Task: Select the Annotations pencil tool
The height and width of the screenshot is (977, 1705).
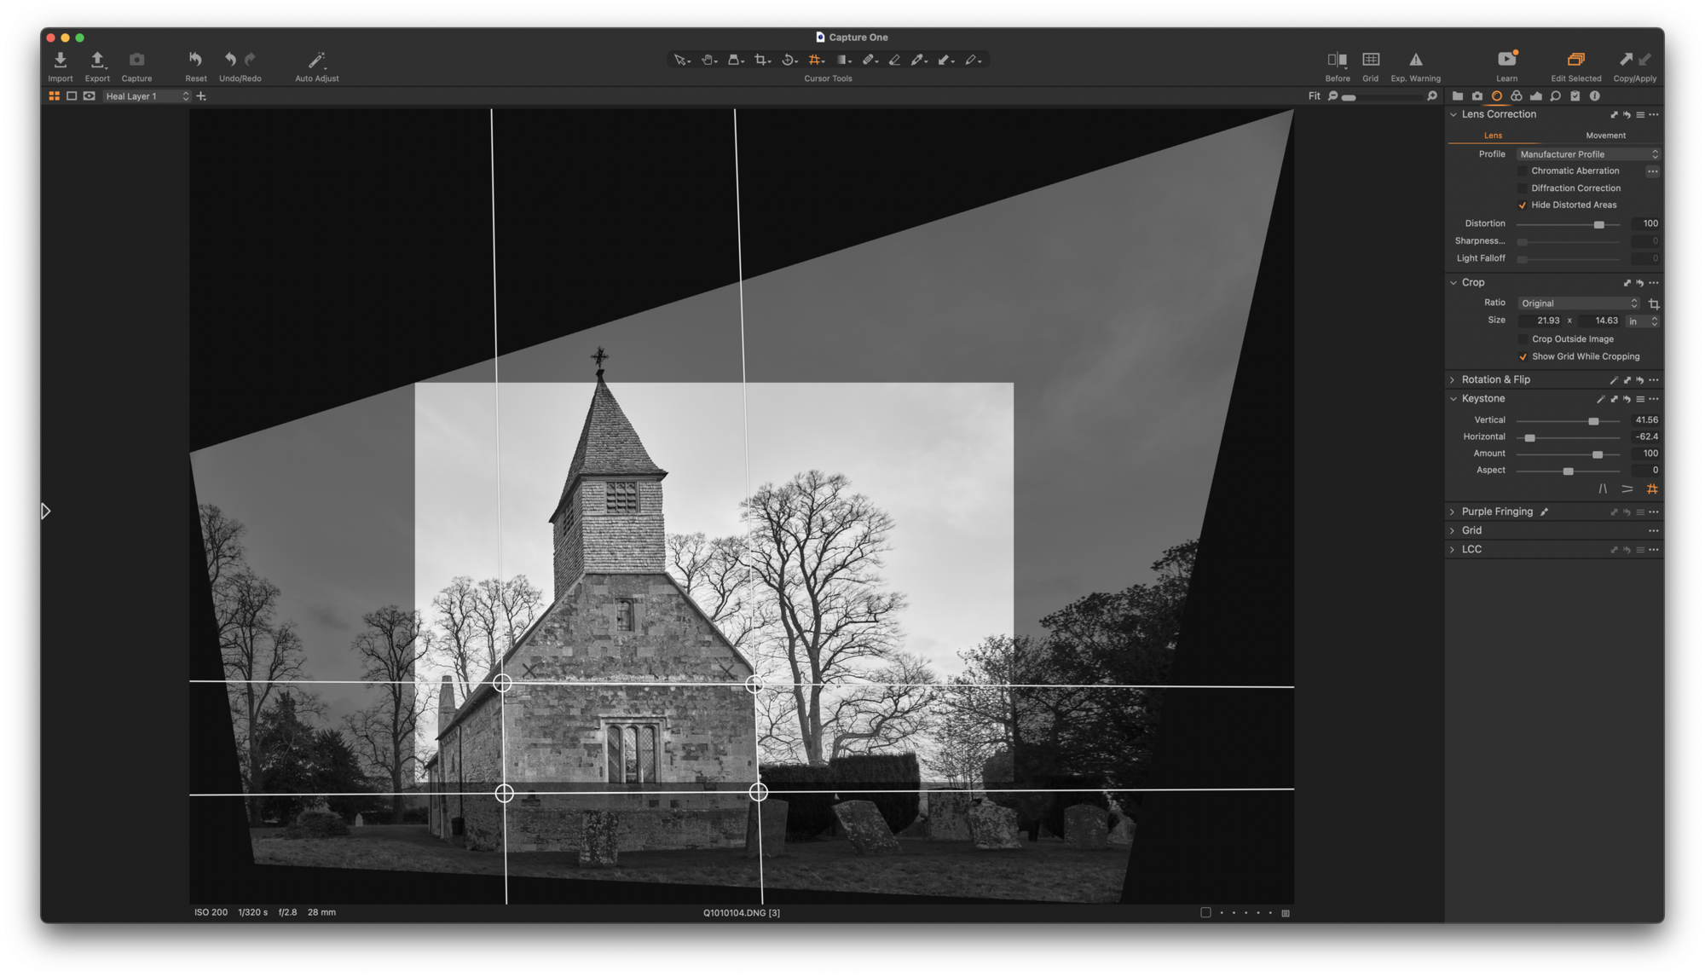Action: click(971, 60)
